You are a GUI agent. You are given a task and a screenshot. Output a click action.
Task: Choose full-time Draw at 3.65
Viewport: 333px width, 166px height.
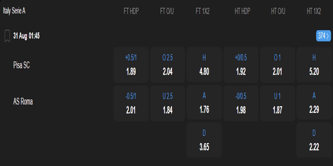coord(204,140)
